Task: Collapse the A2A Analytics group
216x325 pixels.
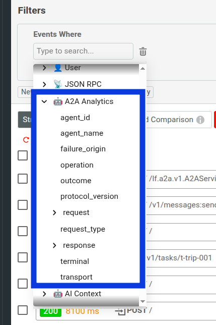Action: point(44,101)
